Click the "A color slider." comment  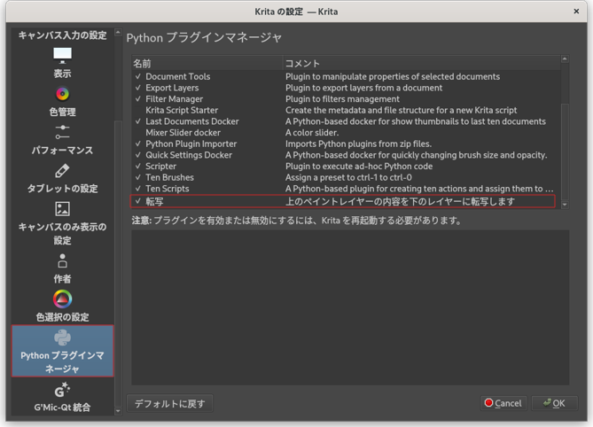pyautogui.click(x=312, y=133)
